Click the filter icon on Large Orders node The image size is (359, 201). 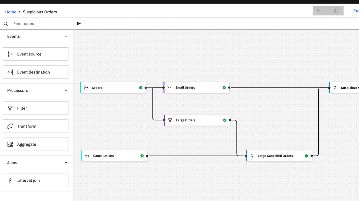[170, 120]
